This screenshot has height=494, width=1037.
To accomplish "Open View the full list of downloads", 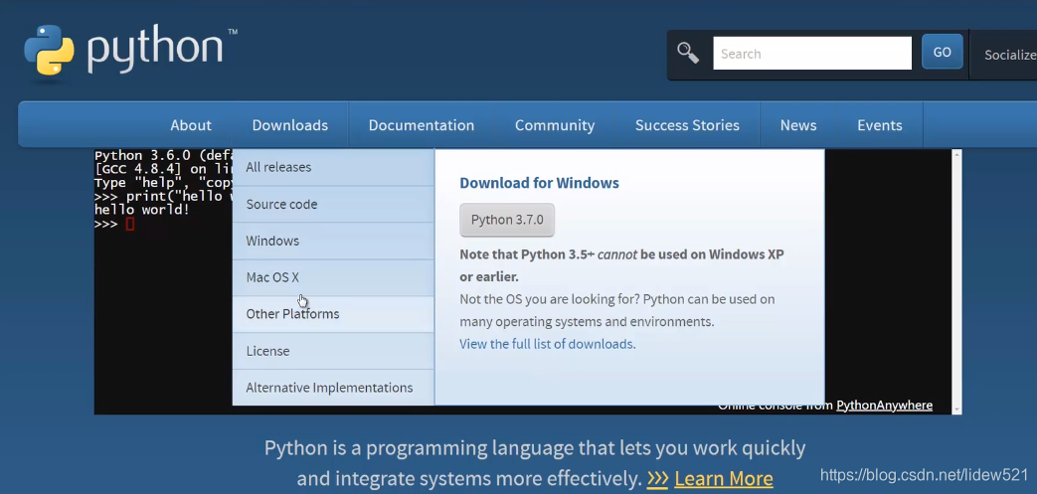I will (x=546, y=344).
